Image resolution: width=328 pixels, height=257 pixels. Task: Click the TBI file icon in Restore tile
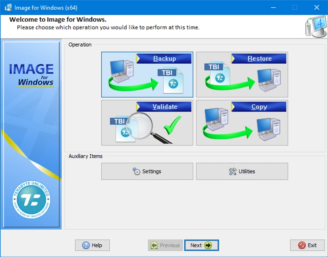[217, 73]
